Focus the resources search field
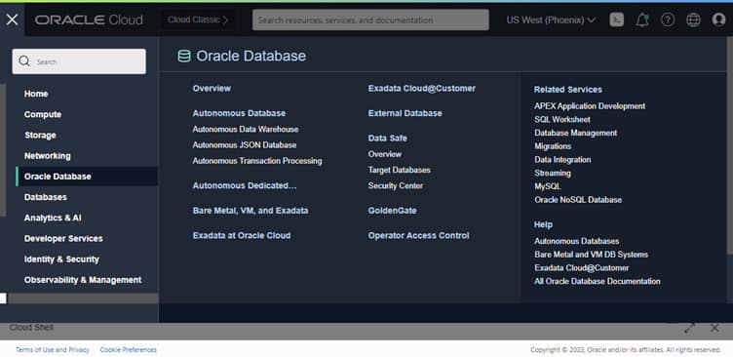733x357 pixels. [370, 20]
